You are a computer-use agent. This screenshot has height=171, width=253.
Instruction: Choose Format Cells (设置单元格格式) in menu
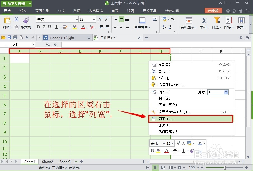point(192,112)
